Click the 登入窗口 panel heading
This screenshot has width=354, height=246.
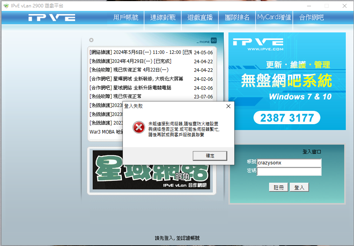tap(312, 152)
